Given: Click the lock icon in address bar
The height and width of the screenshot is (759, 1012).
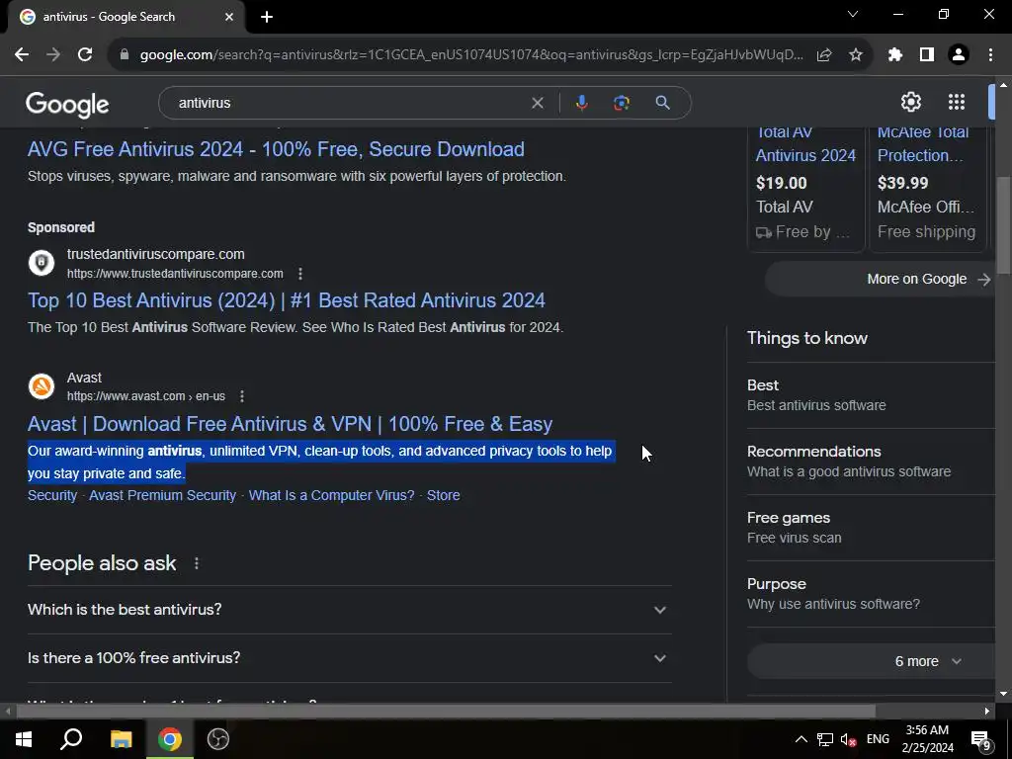Looking at the screenshot, I should pos(125,55).
